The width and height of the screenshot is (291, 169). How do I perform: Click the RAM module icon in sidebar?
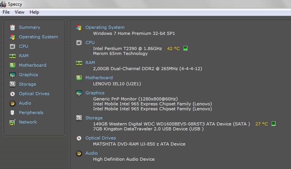click(13, 56)
